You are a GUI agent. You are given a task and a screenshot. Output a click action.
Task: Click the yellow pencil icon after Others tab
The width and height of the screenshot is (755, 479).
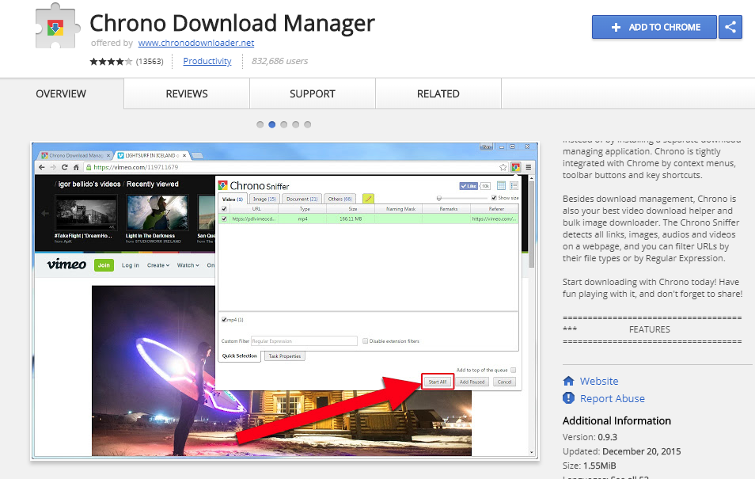(368, 199)
